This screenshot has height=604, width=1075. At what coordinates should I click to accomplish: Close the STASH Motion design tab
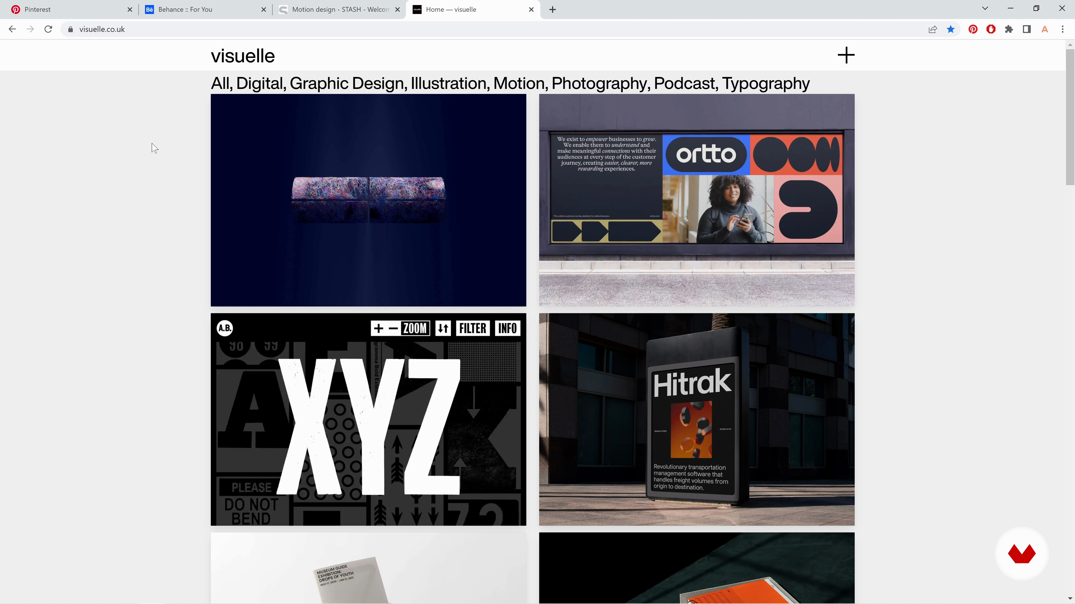(398, 10)
